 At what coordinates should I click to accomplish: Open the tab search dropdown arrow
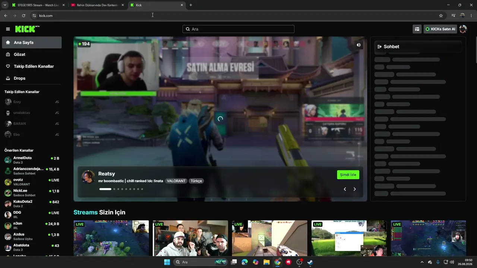click(x=5, y=5)
